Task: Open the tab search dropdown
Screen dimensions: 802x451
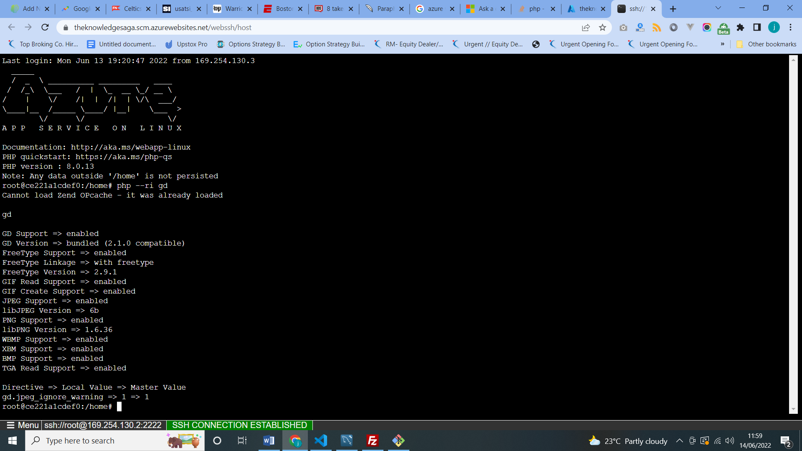Action: 718,8
